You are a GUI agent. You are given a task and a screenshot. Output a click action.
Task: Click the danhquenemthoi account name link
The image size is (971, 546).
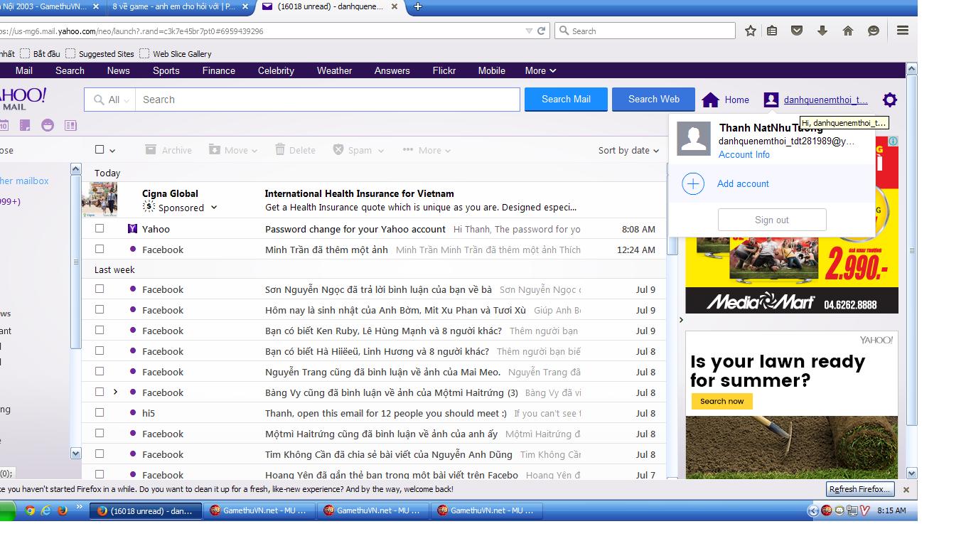pos(825,100)
